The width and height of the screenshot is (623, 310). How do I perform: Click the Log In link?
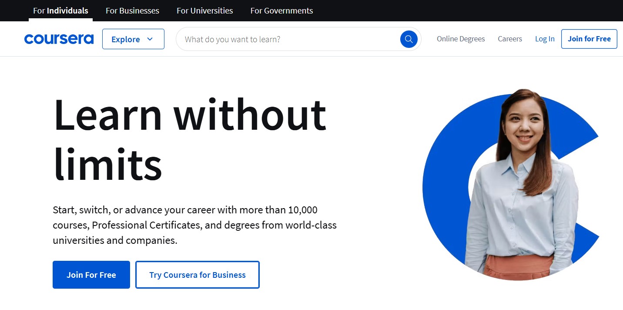545,39
